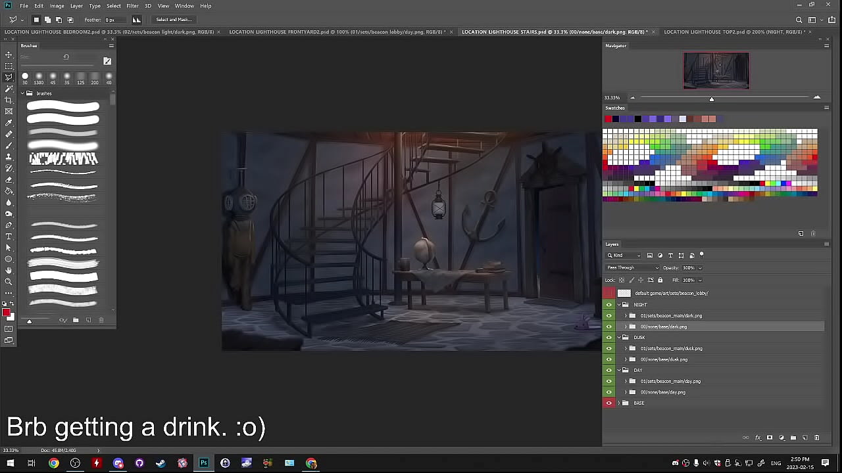The height and width of the screenshot is (473, 842).
Task: Select the Polygonal Lasso tool in toolbar
Action: [x=9, y=77]
